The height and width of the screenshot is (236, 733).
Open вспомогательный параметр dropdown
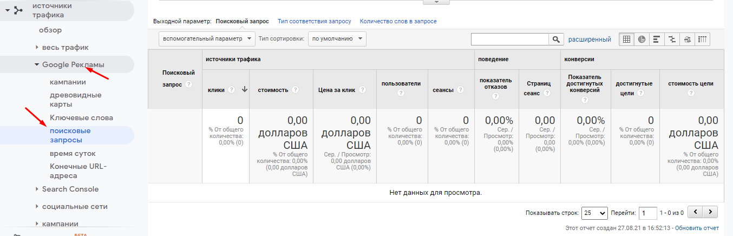[207, 39]
